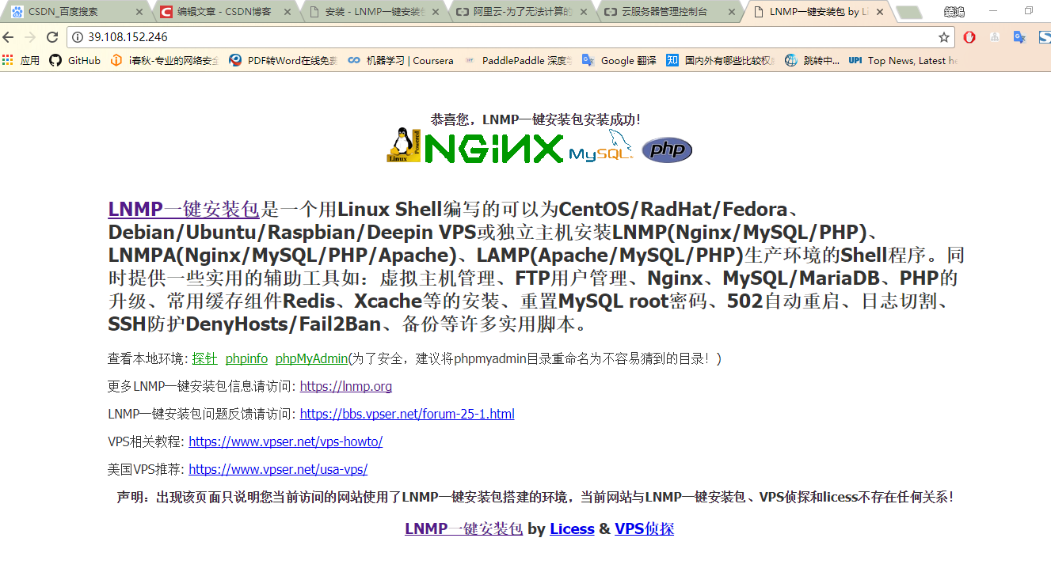This screenshot has width=1051, height=572.
Task: Open the GitHub bookmark
Action: [x=75, y=60]
